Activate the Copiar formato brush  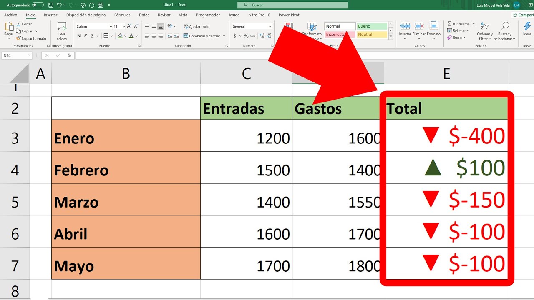click(31, 38)
